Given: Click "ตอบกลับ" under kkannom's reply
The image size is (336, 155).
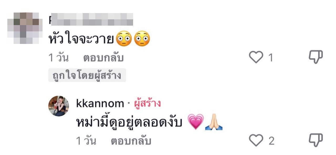Looking at the screenshot, I should (x=131, y=141).
